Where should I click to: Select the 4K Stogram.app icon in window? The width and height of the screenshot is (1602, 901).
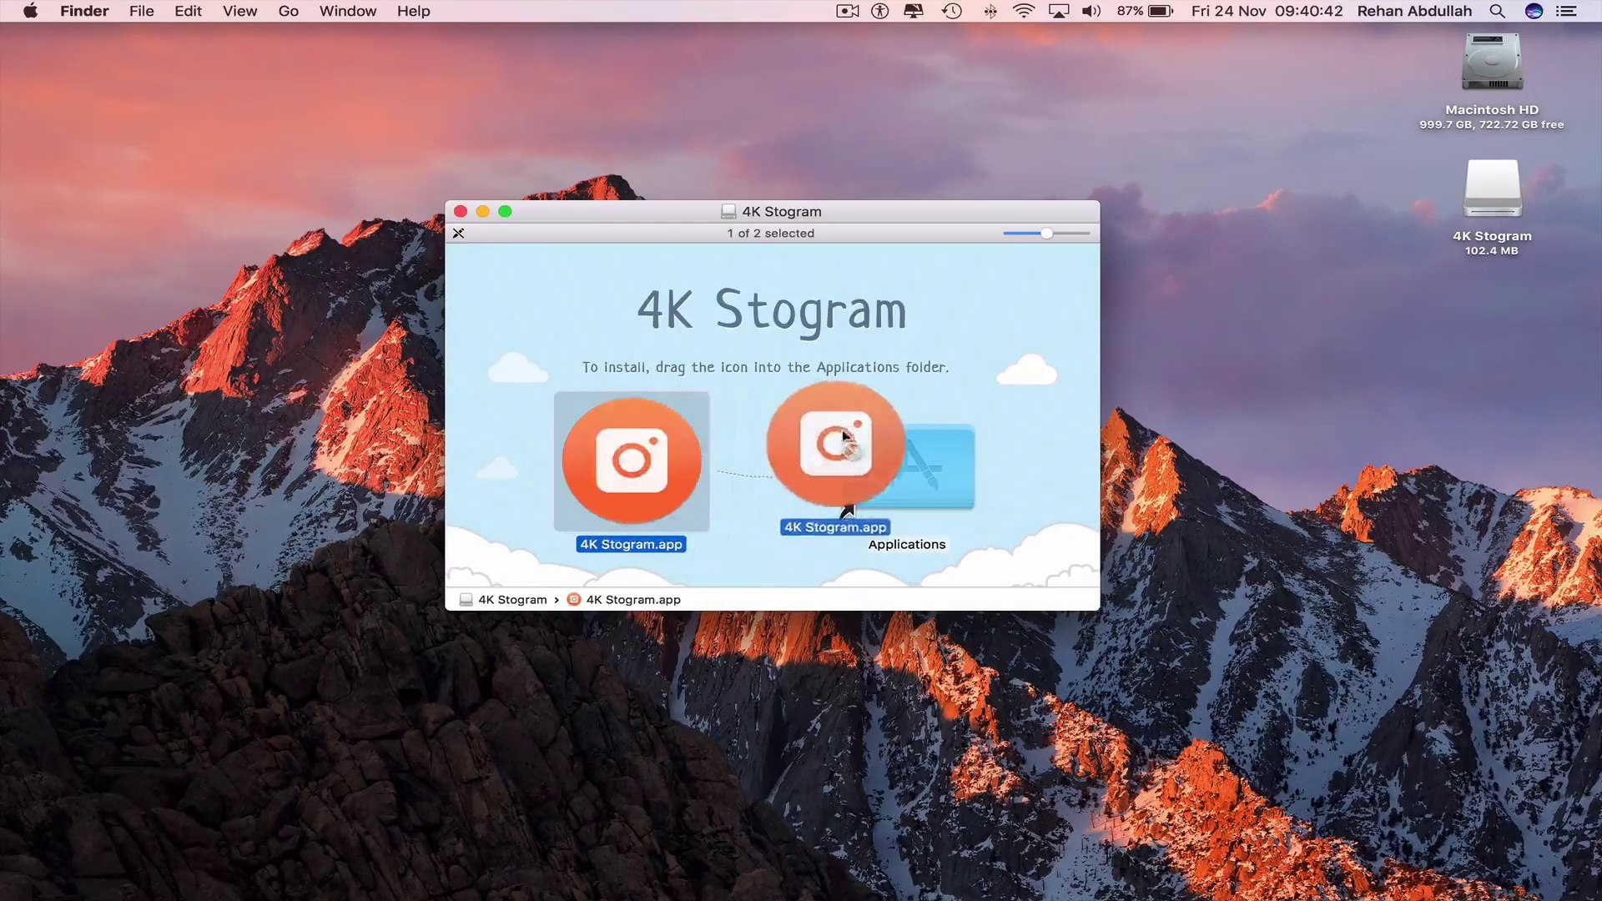tap(632, 461)
